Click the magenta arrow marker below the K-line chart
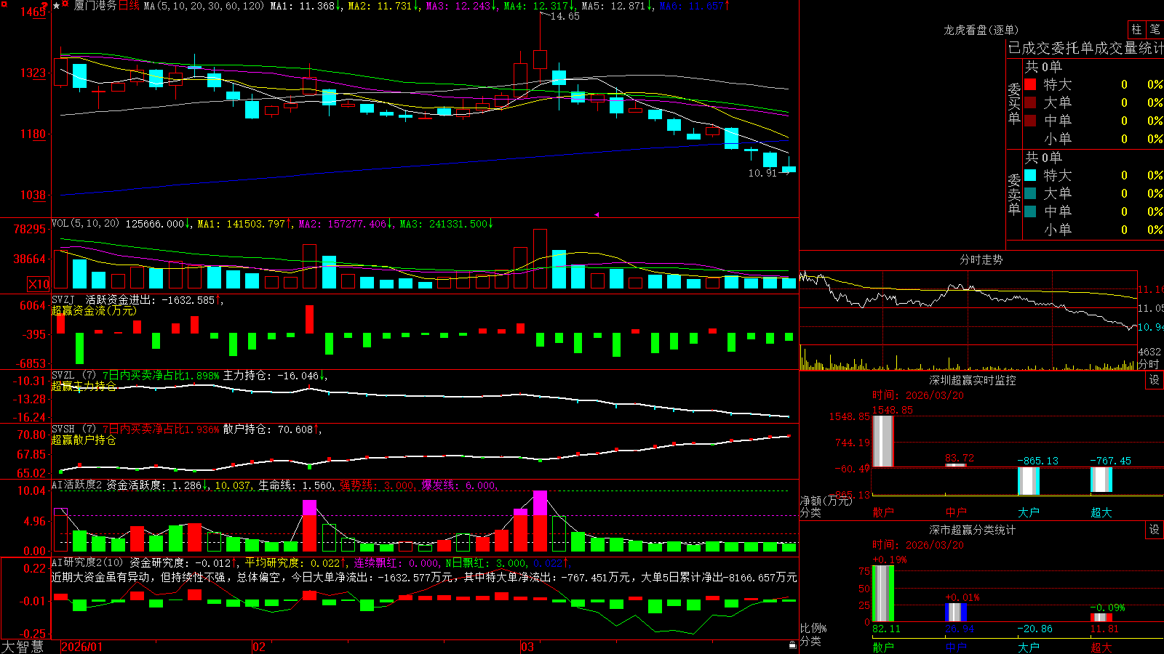This screenshot has height=654, width=1164. 597,214
